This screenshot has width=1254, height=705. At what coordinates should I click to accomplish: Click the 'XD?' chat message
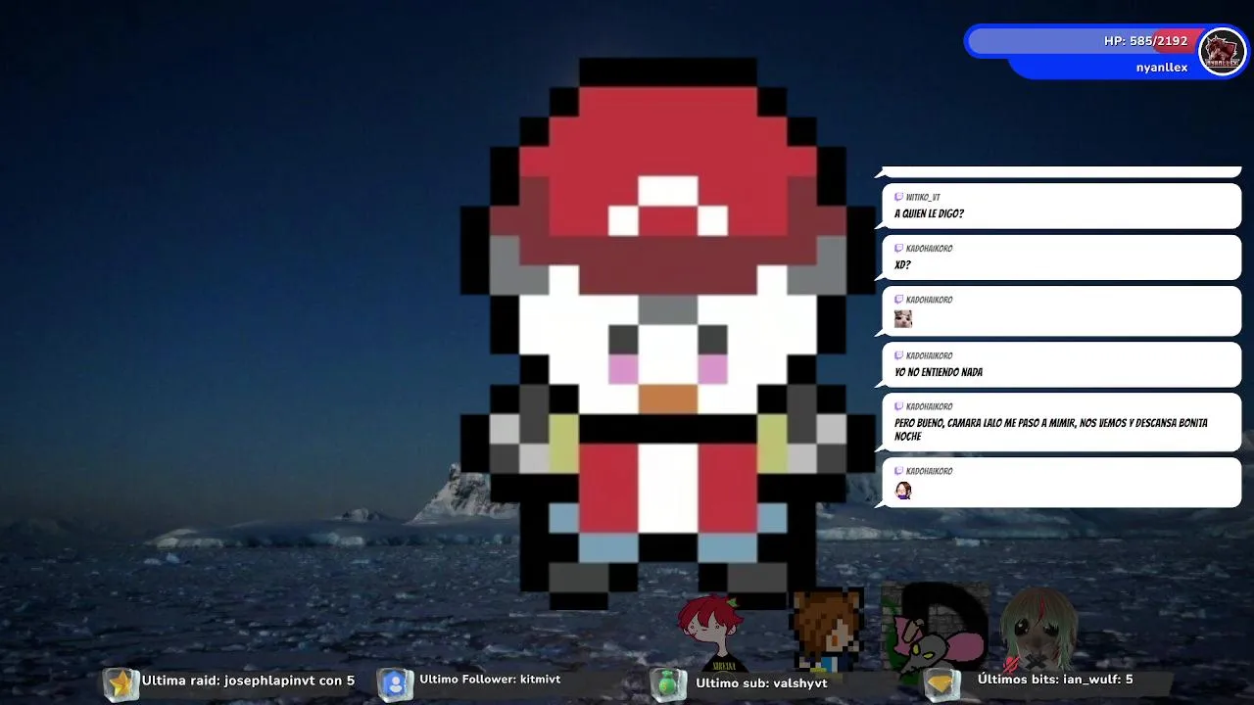[902, 264]
